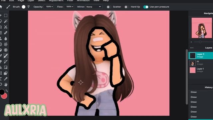
Task: Select the Magic Wand tool
Action: (x=6, y=21)
